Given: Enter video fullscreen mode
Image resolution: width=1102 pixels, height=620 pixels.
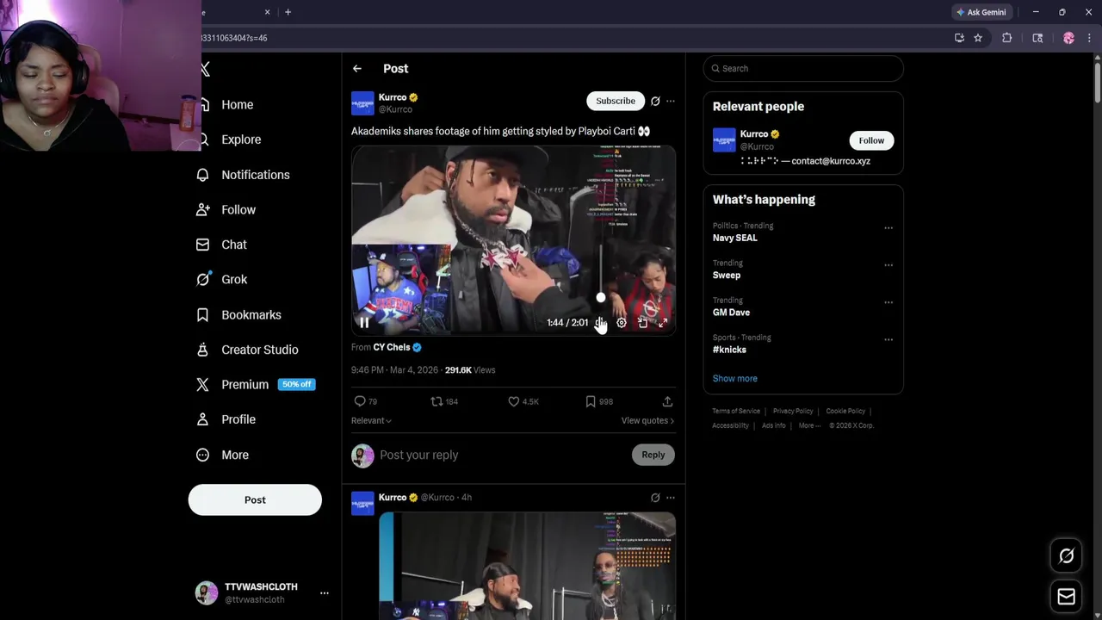Looking at the screenshot, I should coord(663,323).
